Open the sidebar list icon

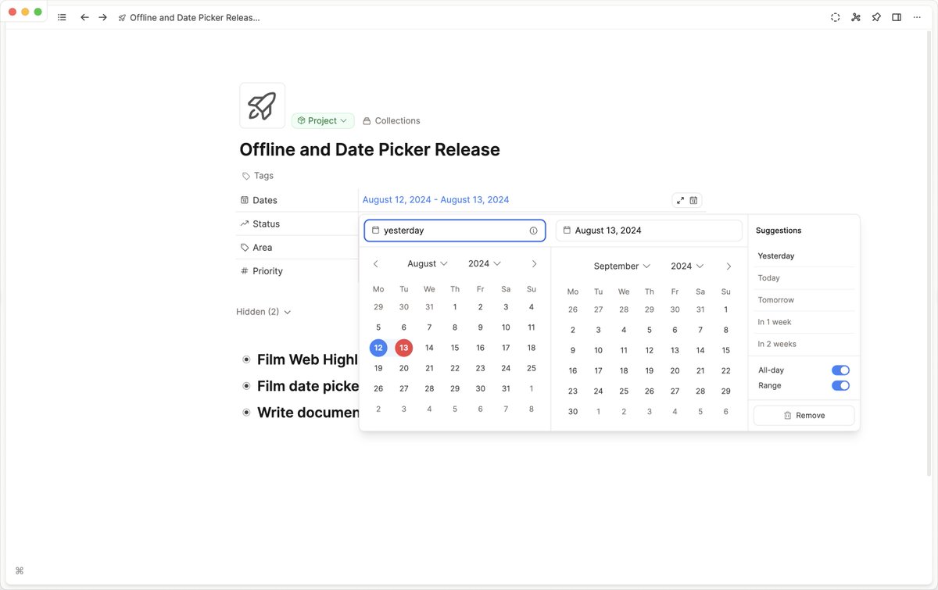62,17
